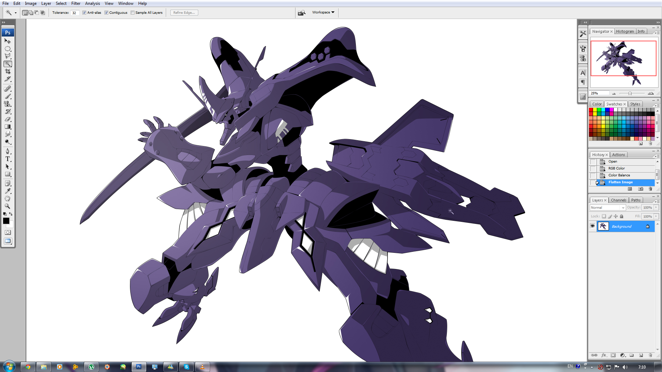This screenshot has height=372, width=662.
Task: Select the Type tool
Action: tap(7, 159)
